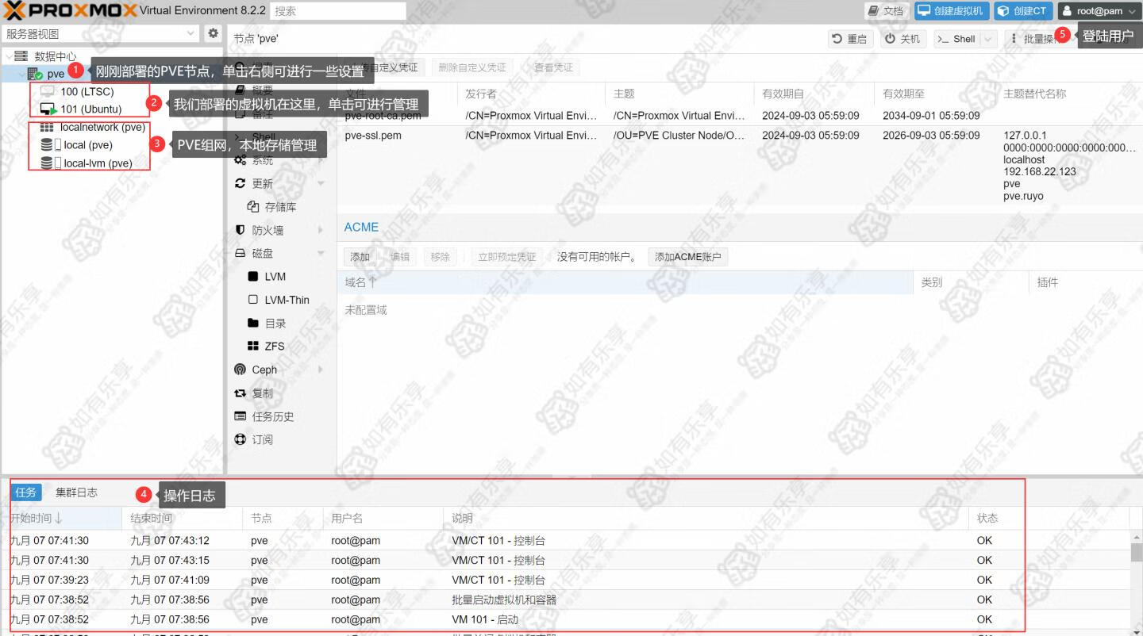
Task: Select VM 101 (Ubuntu) in the tree
Action: tap(90, 109)
